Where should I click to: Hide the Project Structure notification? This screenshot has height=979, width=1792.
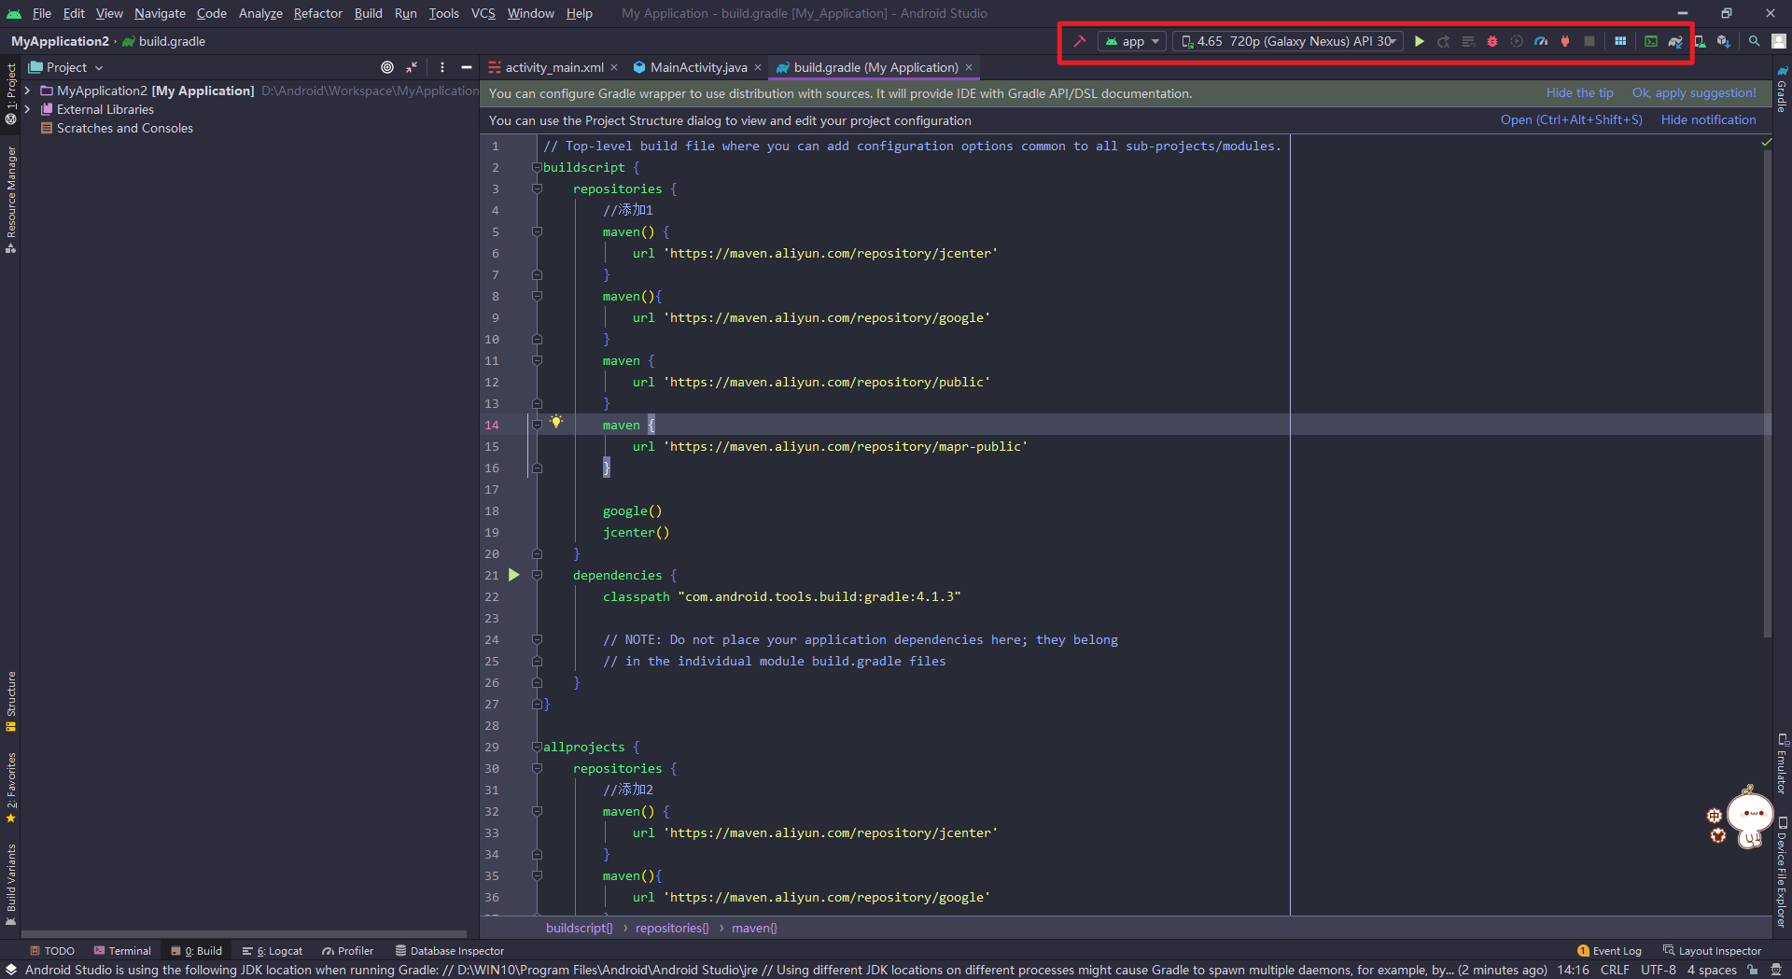(x=1708, y=119)
